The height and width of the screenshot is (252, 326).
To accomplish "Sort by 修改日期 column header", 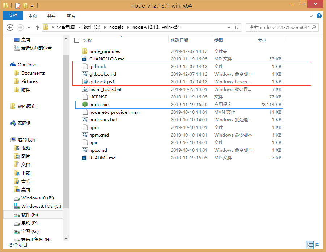I will (179, 40).
